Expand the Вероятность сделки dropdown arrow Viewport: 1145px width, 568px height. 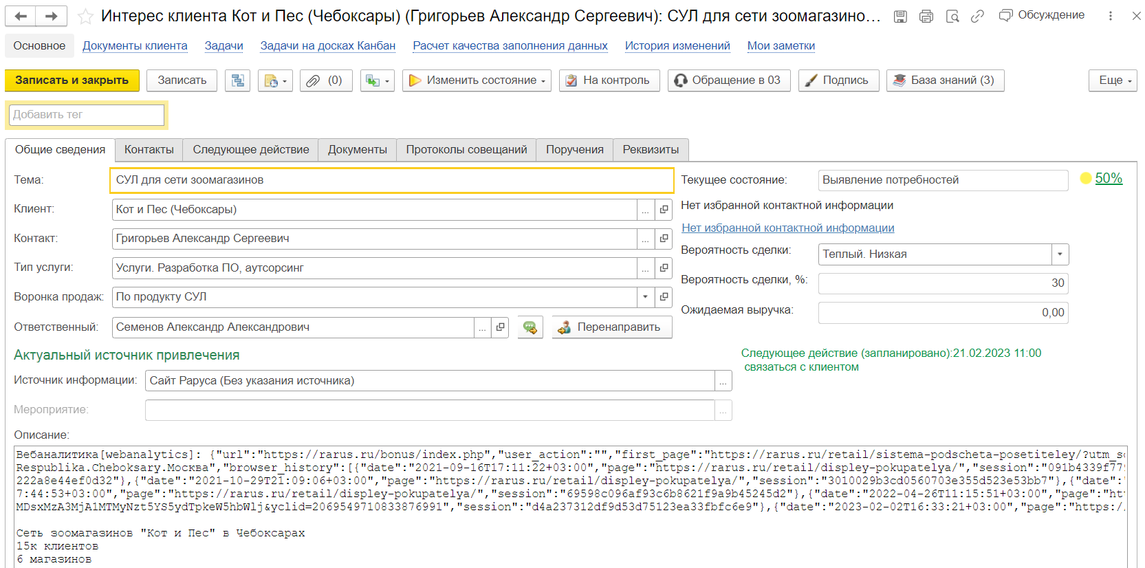tap(1060, 254)
